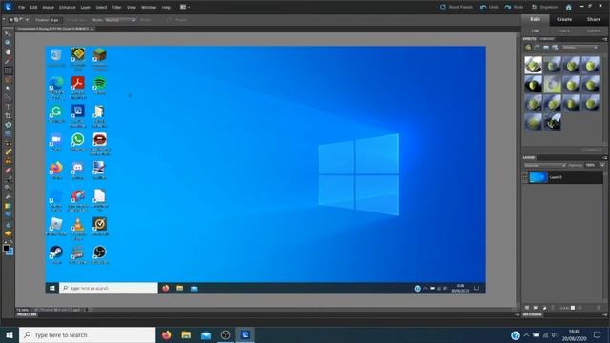610x343 pixels.
Task: Open the Layers panel options menu
Action: pos(604,157)
